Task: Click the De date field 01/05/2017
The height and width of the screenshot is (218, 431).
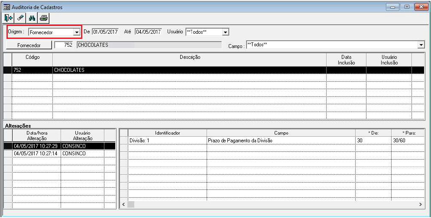Action: pos(105,32)
